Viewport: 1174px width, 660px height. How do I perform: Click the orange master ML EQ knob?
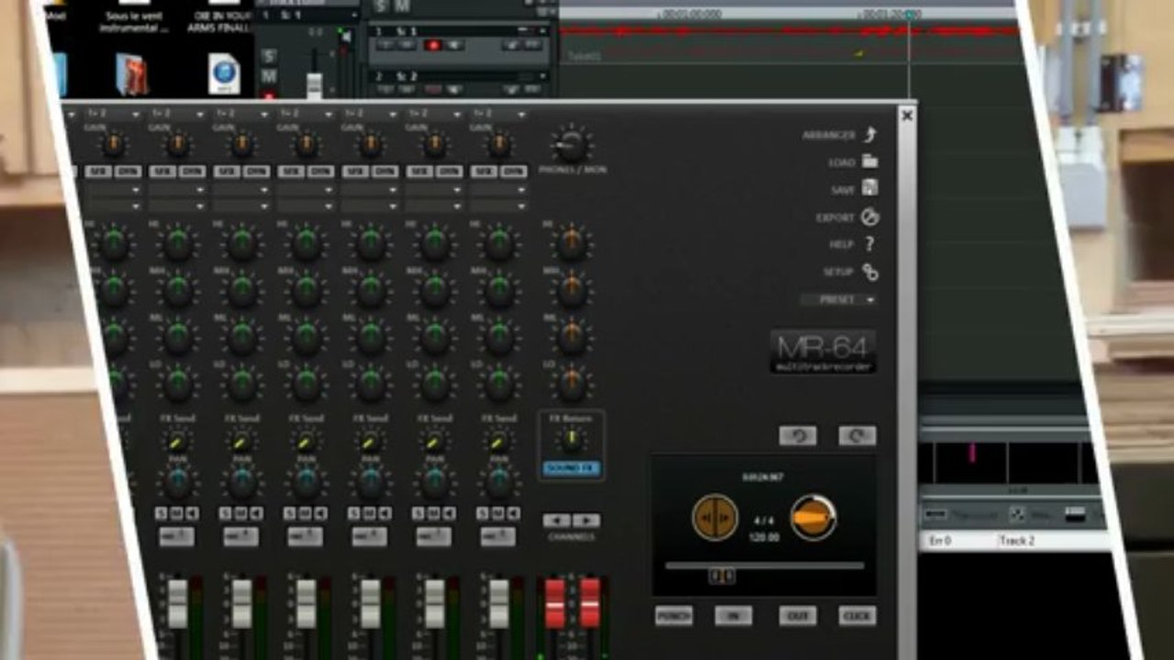click(x=571, y=336)
